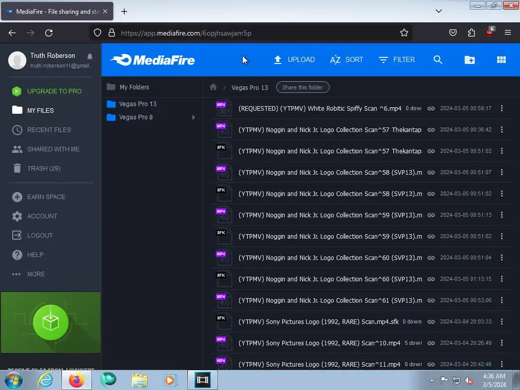Open Trash (29)
This screenshot has height=390, width=520.
37,169
